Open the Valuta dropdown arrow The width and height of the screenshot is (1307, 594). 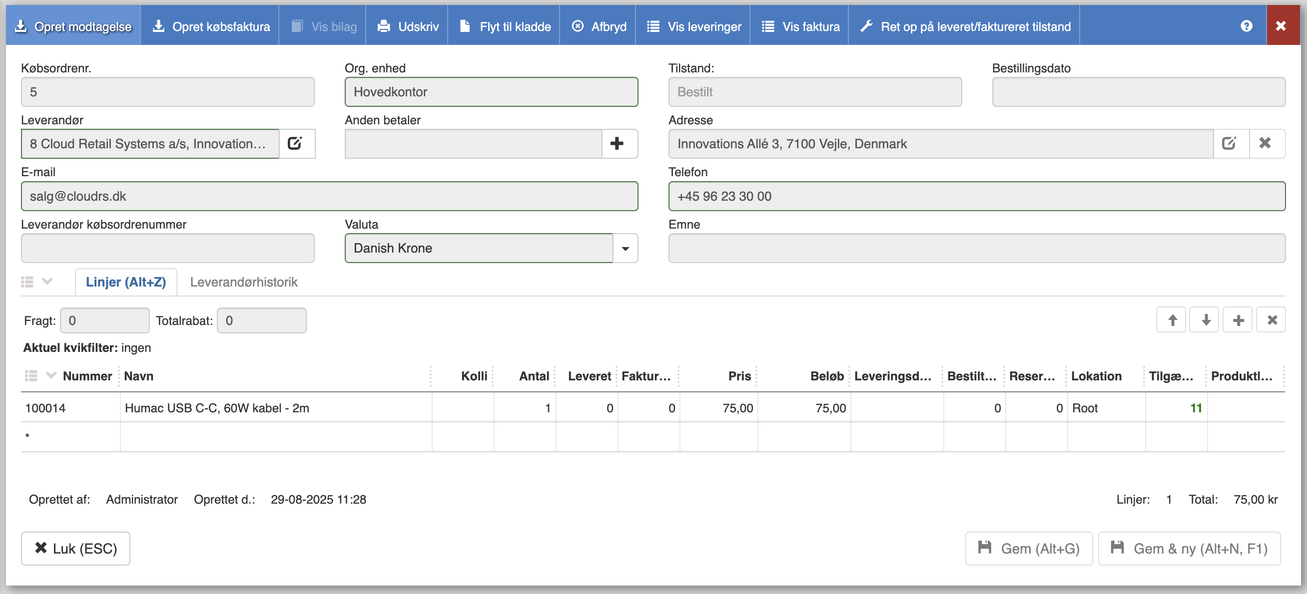pos(625,249)
